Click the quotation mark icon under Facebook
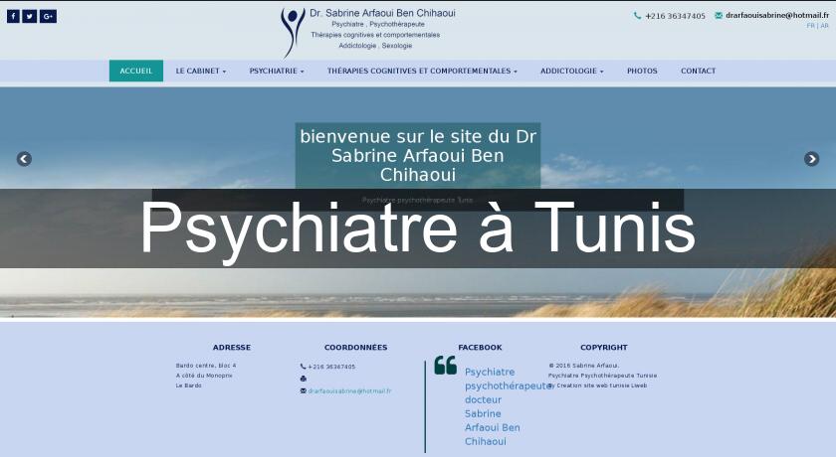This screenshot has width=836, height=457. click(445, 365)
